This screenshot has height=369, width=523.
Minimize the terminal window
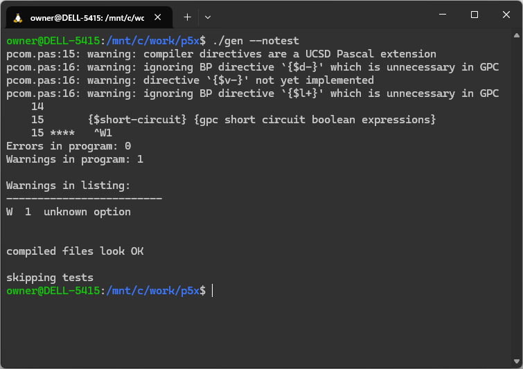tap(441, 15)
